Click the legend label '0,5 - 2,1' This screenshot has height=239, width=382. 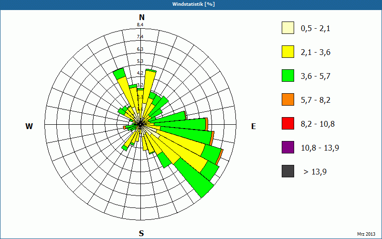click(316, 29)
